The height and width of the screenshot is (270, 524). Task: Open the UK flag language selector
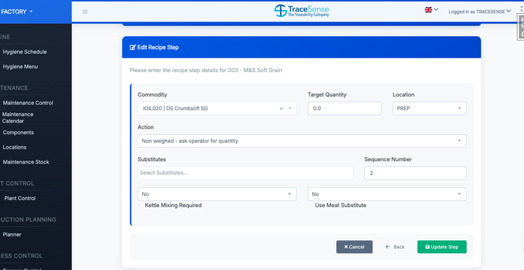click(x=432, y=10)
